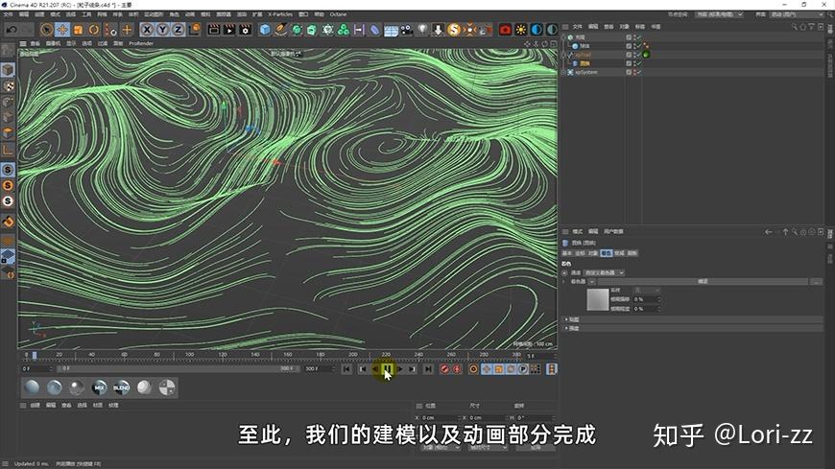Image resolution: width=835 pixels, height=469 pixels.
Task: Click the Octane sun light icon
Action: [521, 30]
